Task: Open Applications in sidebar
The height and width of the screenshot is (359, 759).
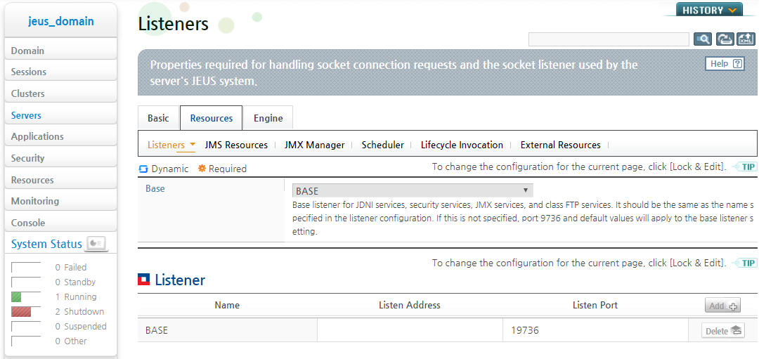Action: 61,136
